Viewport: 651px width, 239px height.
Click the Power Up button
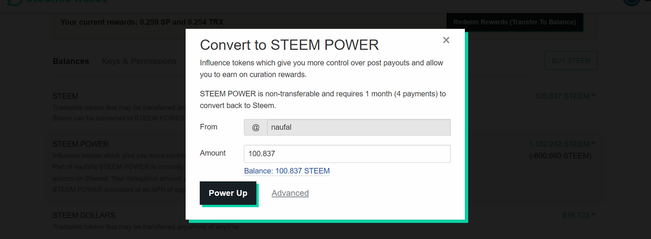pos(228,193)
